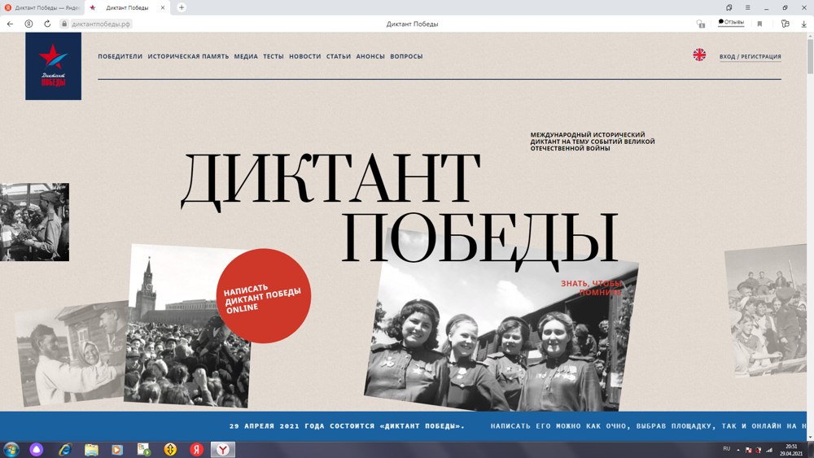Reload the page with the refresh icon
This screenshot has width=814, height=458.
(x=47, y=24)
